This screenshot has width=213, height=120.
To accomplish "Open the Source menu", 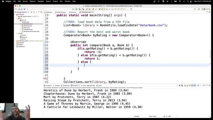I will pyautogui.click(x=25, y=1).
